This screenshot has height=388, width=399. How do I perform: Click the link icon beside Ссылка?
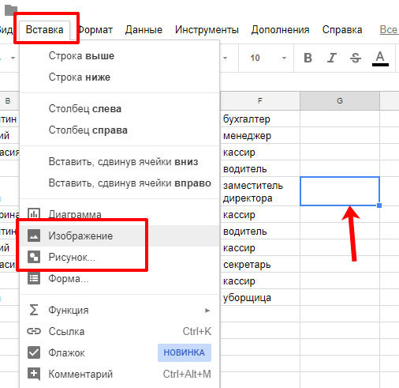(34, 331)
